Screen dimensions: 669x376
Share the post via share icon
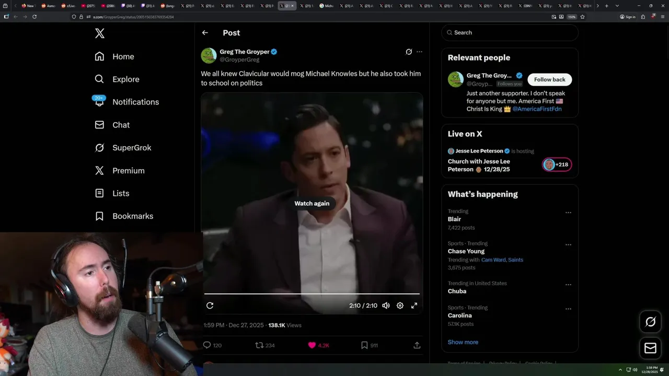tap(417, 345)
